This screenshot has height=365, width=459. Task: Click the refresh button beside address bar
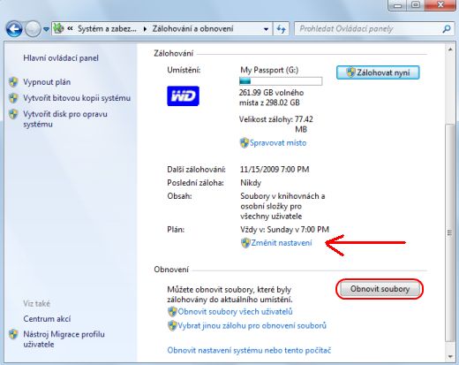(x=282, y=29)
